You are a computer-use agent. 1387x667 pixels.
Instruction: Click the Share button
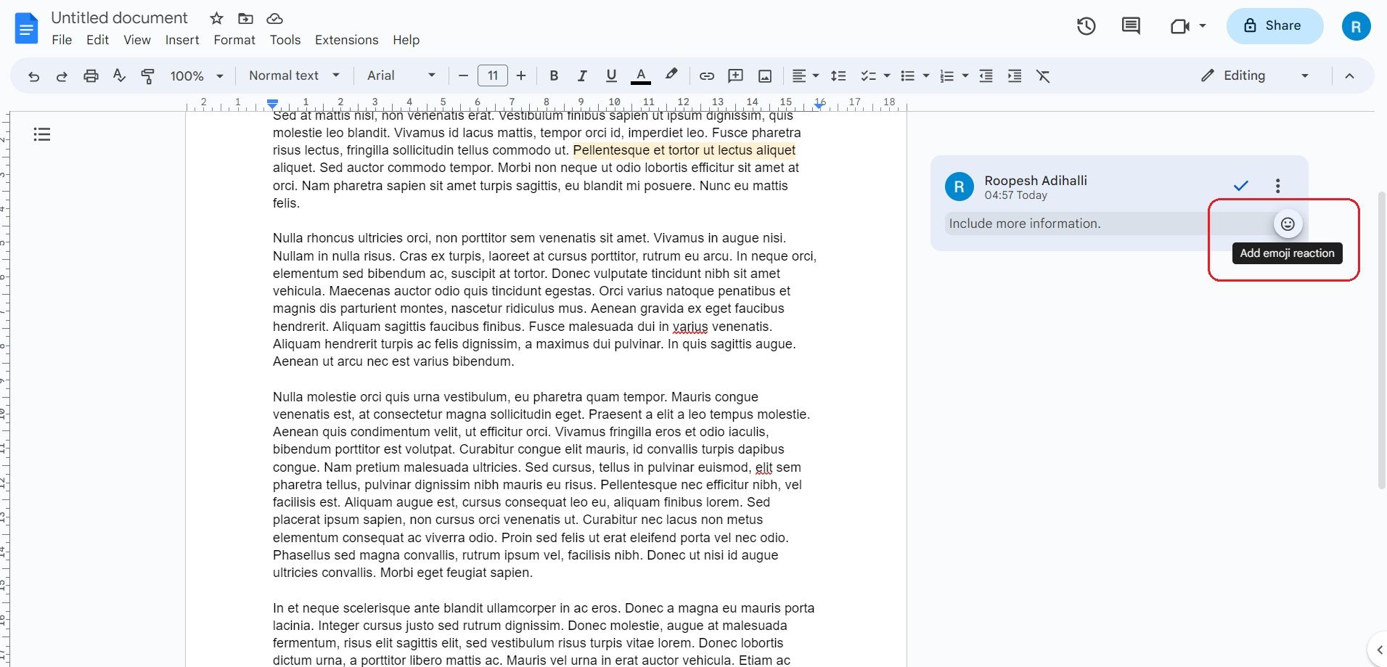(x=1275, y=25)
